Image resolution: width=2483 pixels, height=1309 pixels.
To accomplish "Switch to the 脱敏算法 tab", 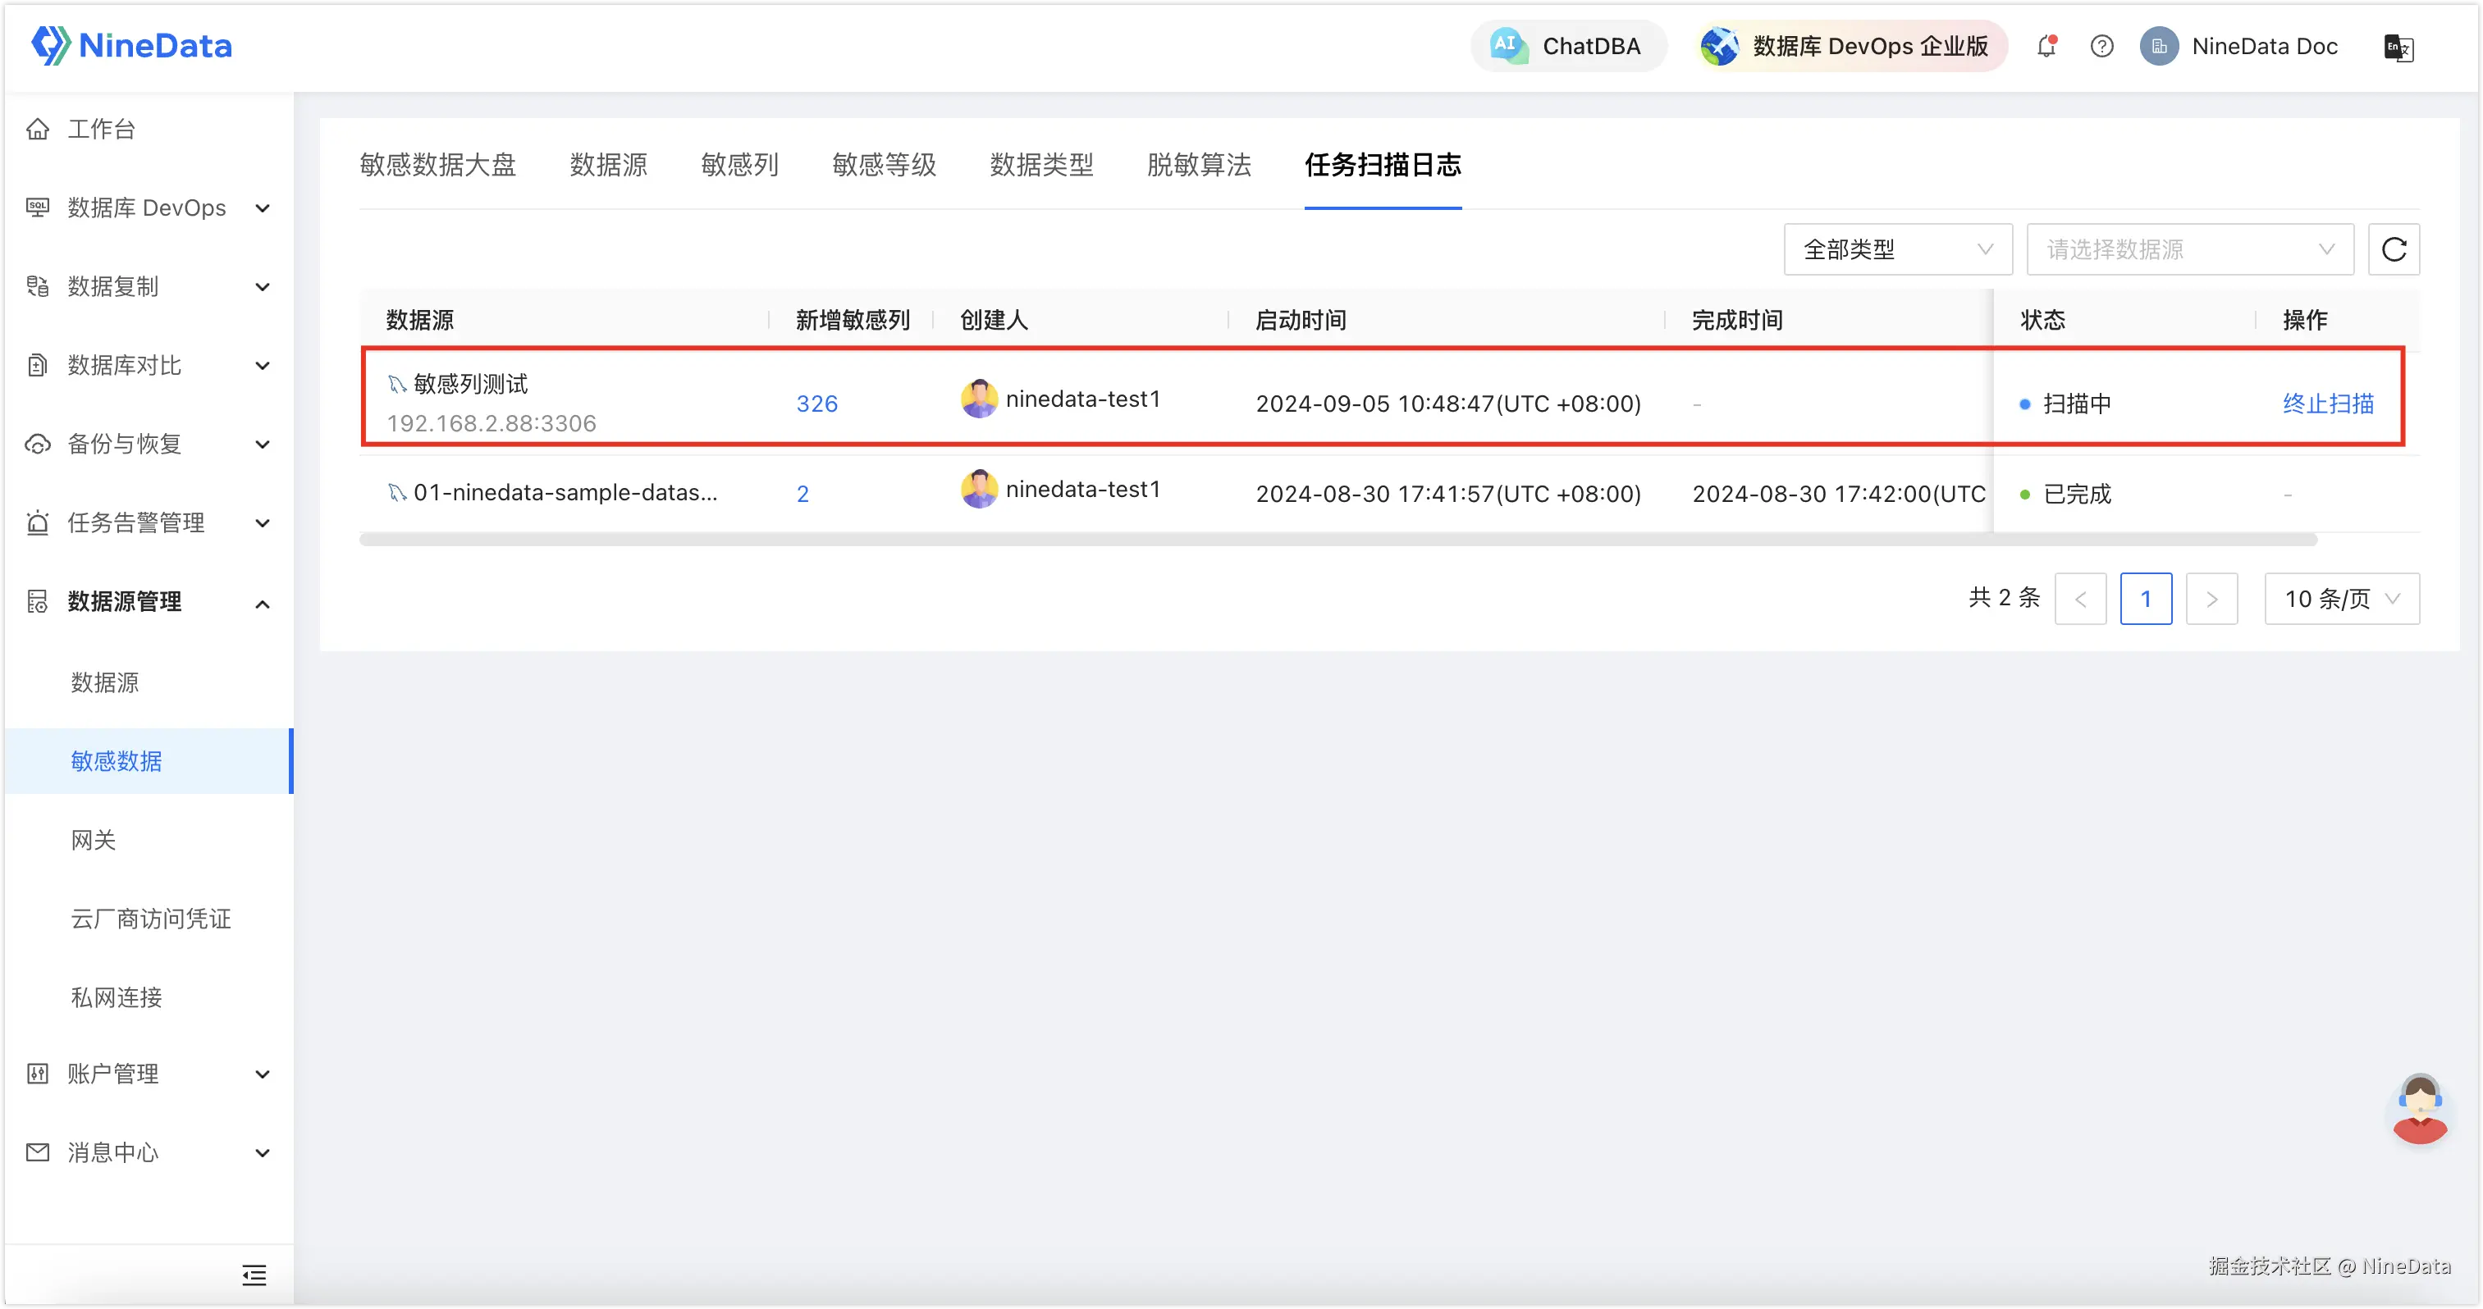I will pyautogui.click(x=1198, y=165).
